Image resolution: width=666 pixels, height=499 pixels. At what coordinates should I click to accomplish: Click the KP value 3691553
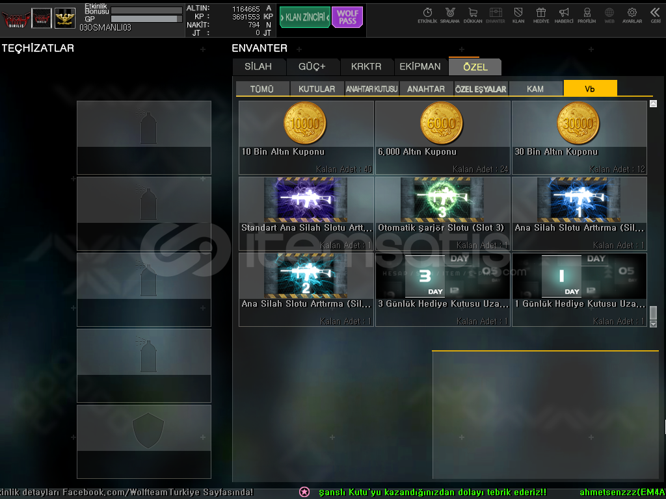click(246, 17)
